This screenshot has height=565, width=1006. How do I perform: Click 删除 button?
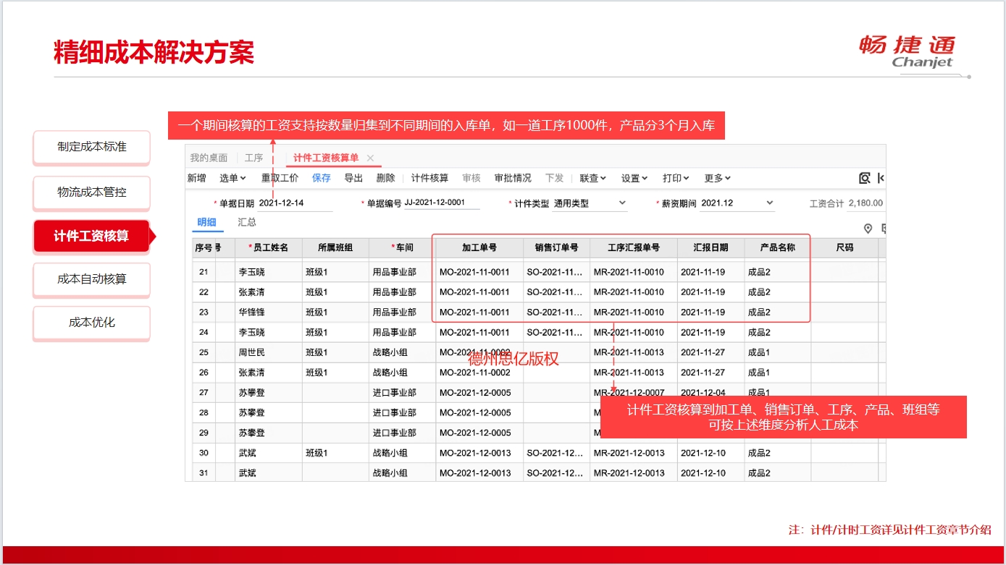tap(386, 178)
